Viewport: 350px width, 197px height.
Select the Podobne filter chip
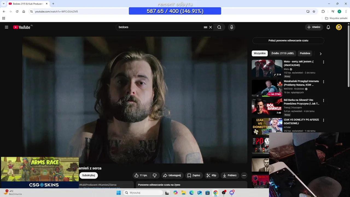coord(305,53)
